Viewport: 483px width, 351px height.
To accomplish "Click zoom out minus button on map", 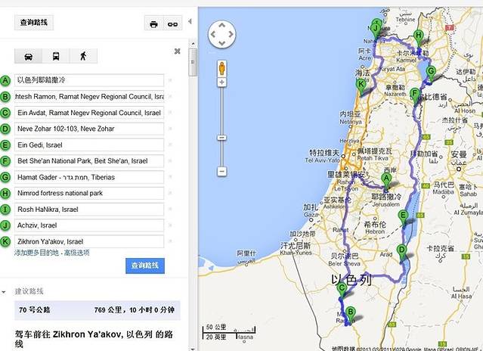I will click(x=222, y=172).
